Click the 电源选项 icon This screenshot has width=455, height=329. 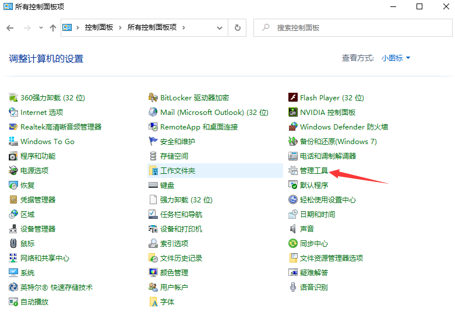[13, 171]
